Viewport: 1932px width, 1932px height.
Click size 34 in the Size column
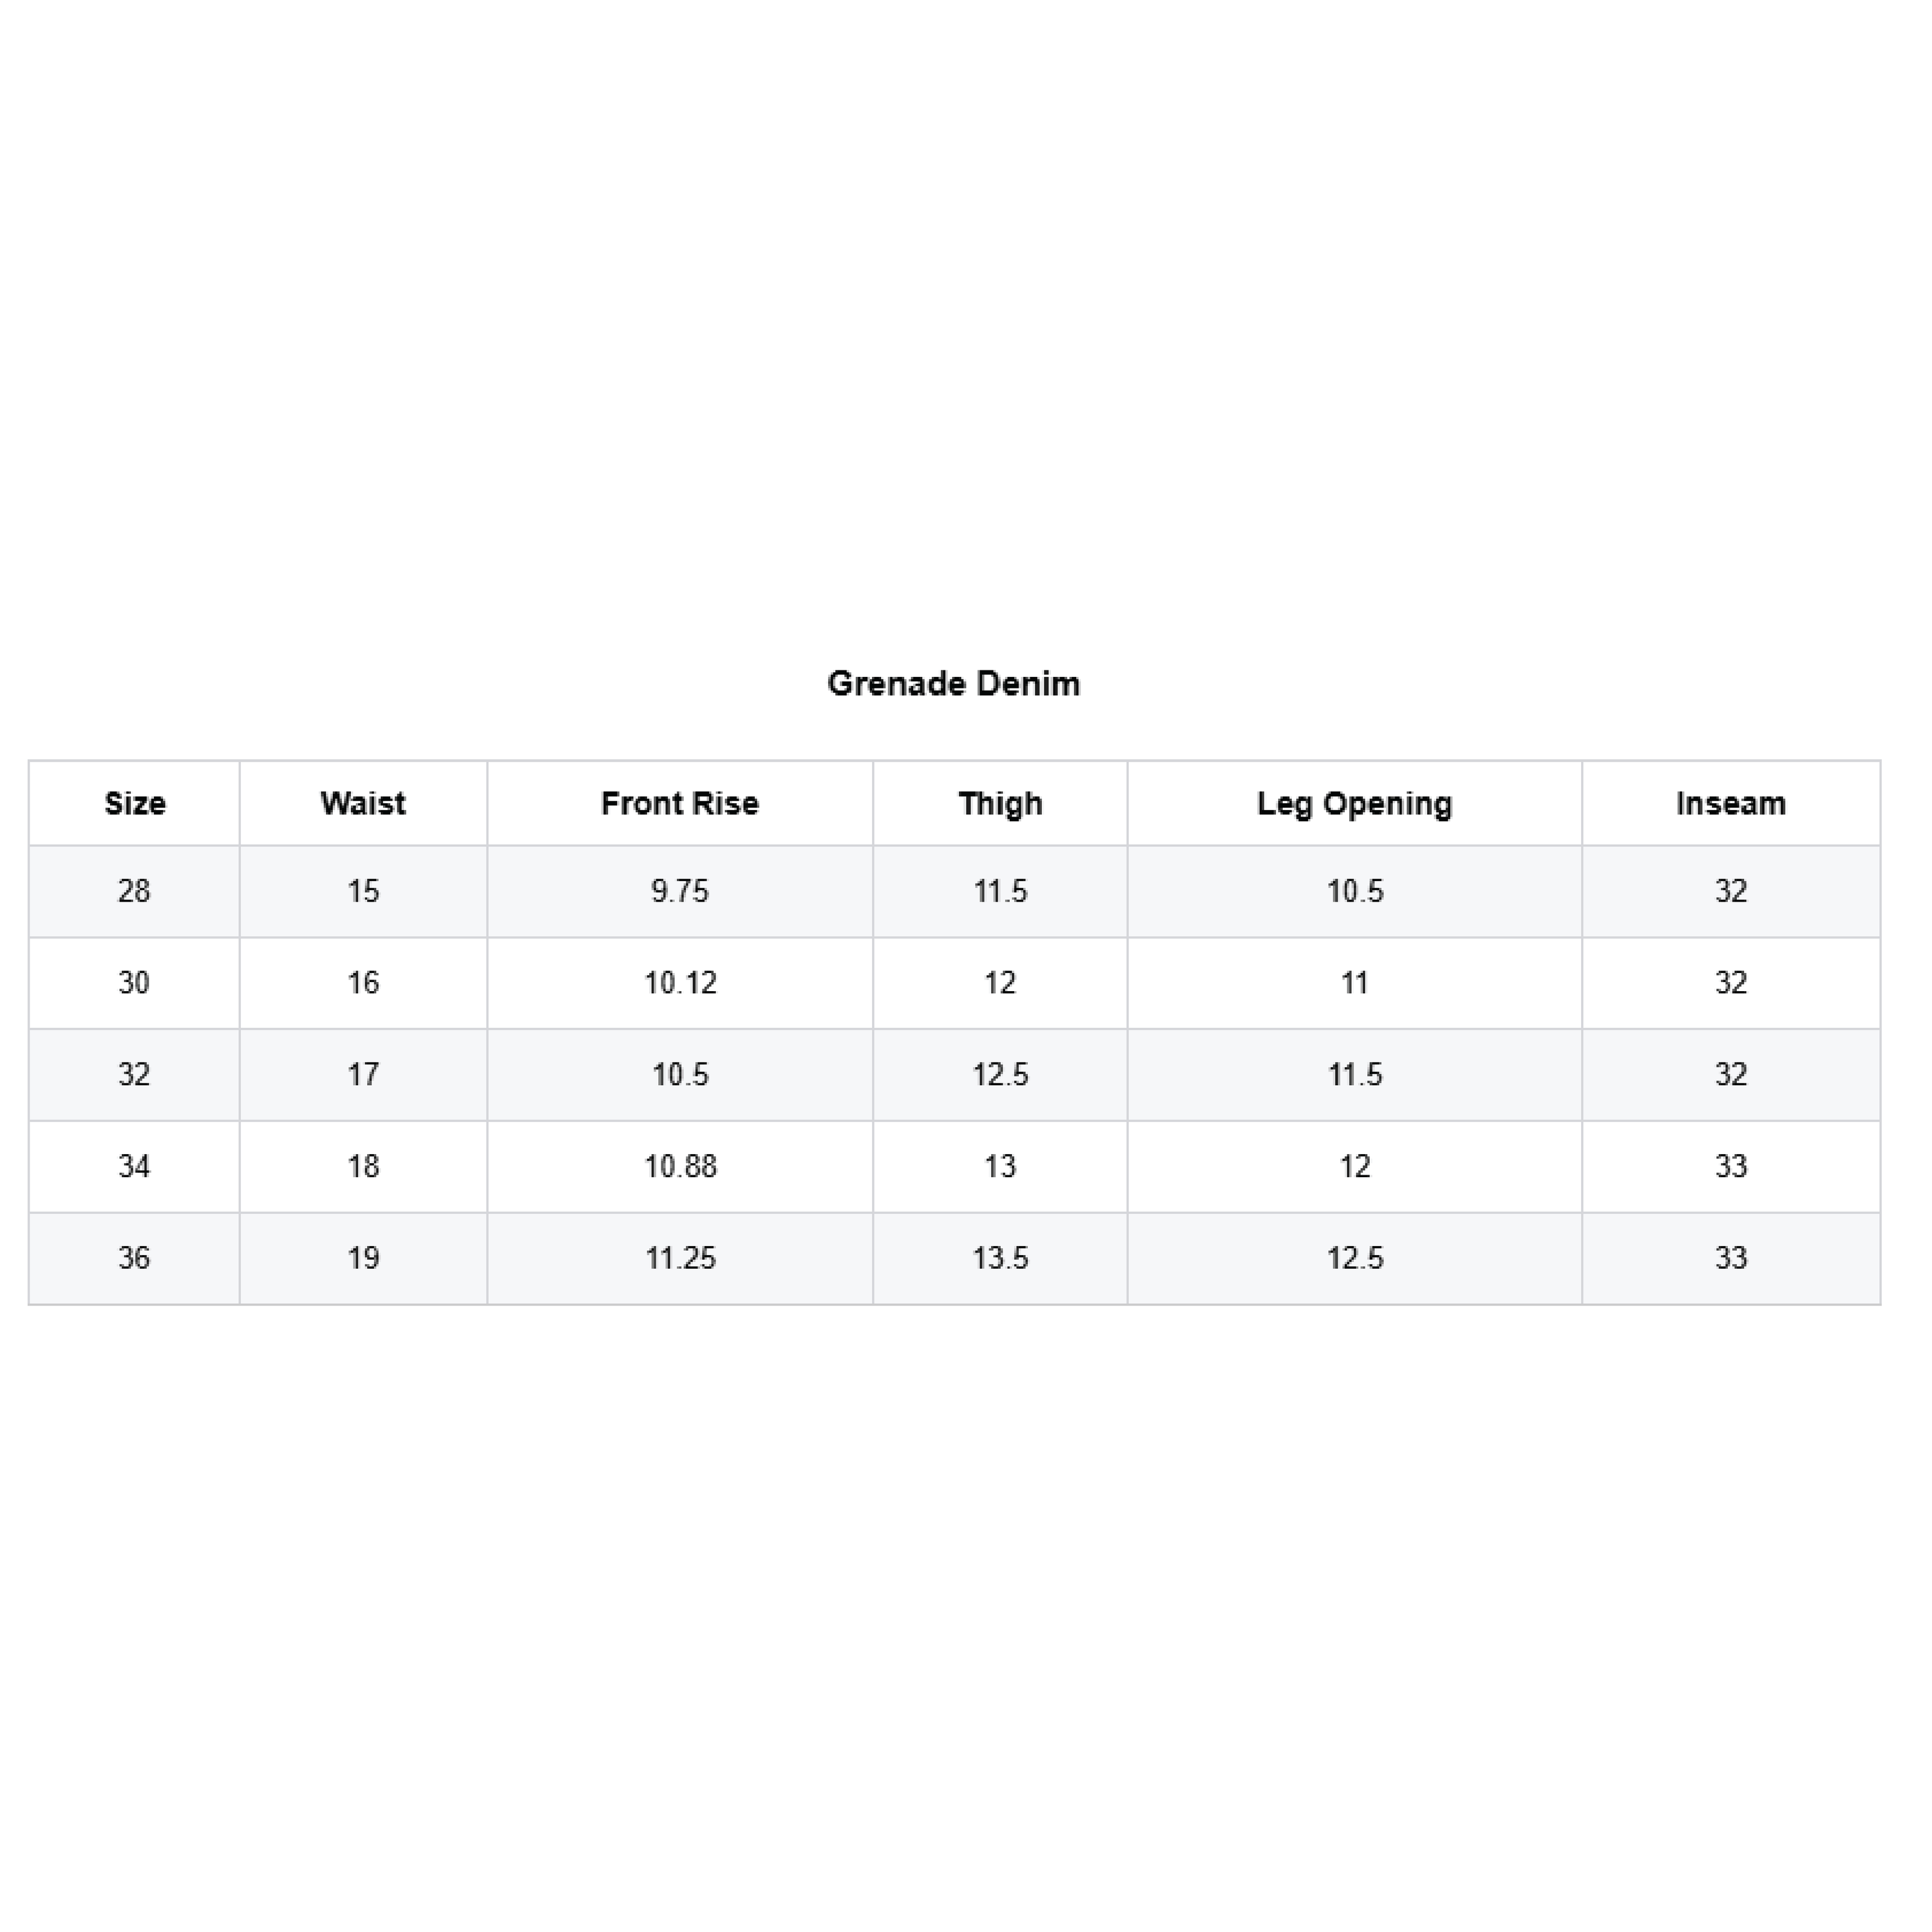click(134, 1166)
